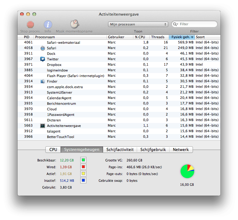Viewport: 238px width, 220px height.
Task: Select the BetterTouchTool process
Action: [119, 137]
